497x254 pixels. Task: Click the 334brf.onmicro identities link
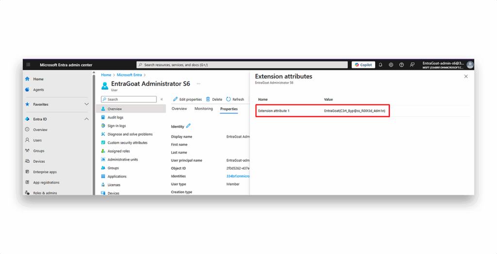coord(238,176)
